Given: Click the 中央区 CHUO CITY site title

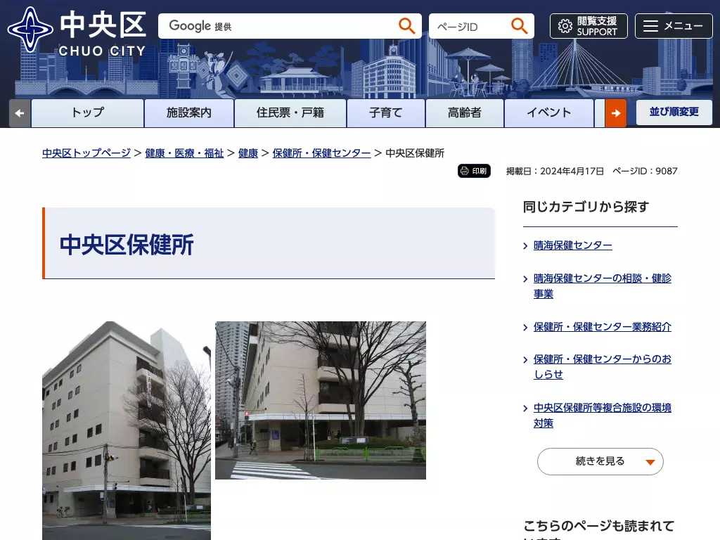Looking at the screenshot, I should click(x=103, y=34).
